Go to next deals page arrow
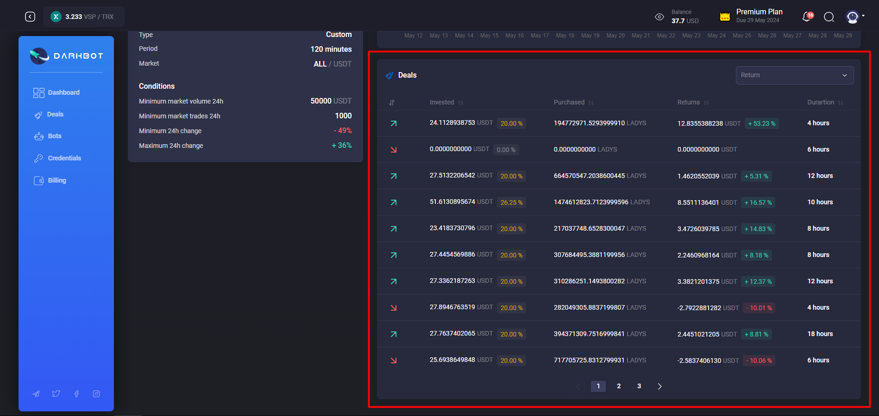879x416 pixels. [659, 386]
